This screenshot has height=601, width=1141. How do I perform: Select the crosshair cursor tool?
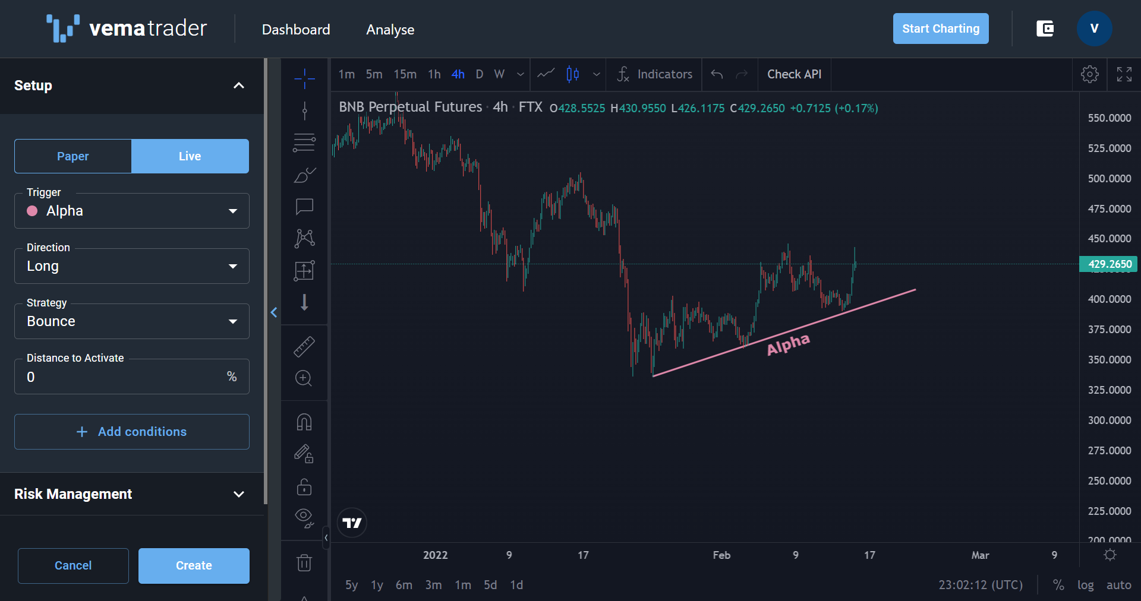[304, 78]
